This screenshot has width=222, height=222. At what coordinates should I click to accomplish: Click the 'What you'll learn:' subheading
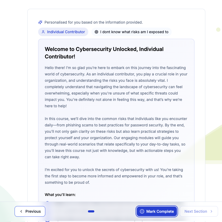tap(60, 195)
